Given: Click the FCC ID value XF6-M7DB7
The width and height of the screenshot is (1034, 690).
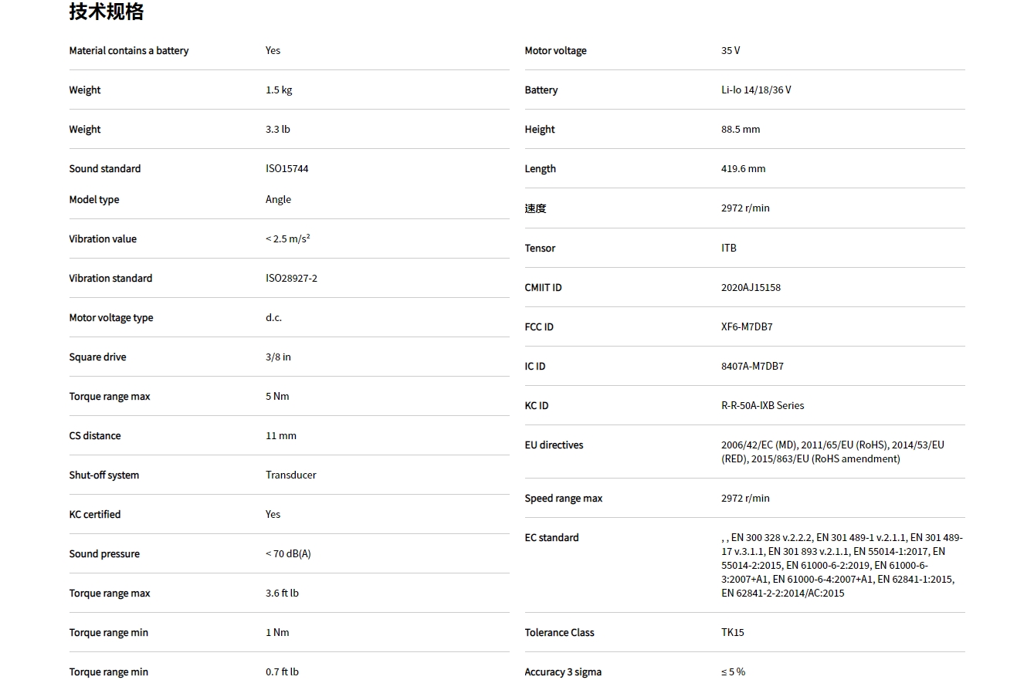Looking at the screenshot, I should (747, 327).
